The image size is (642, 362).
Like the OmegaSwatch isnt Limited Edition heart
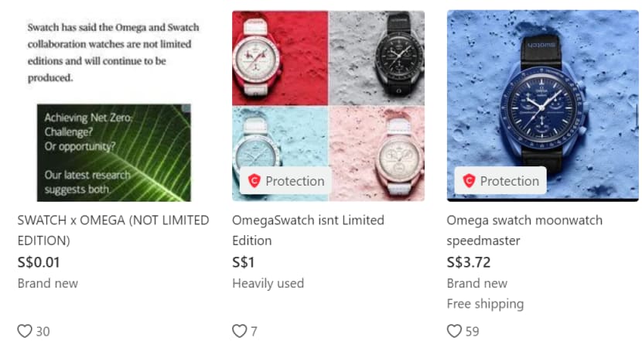[x=239, y=331]
